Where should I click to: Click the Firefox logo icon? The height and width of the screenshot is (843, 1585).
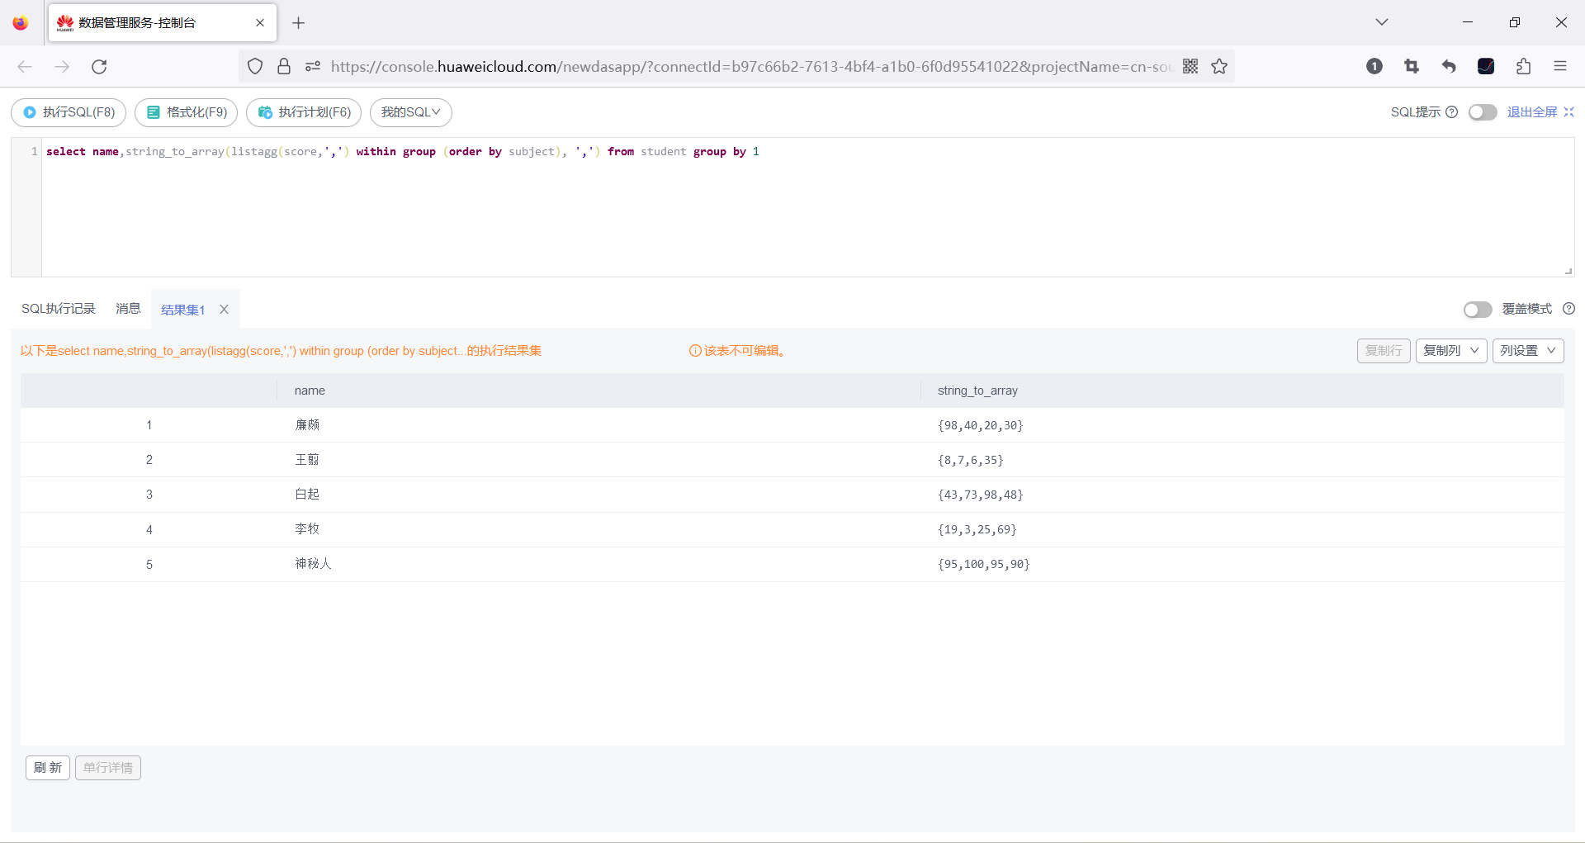point(21,23)
